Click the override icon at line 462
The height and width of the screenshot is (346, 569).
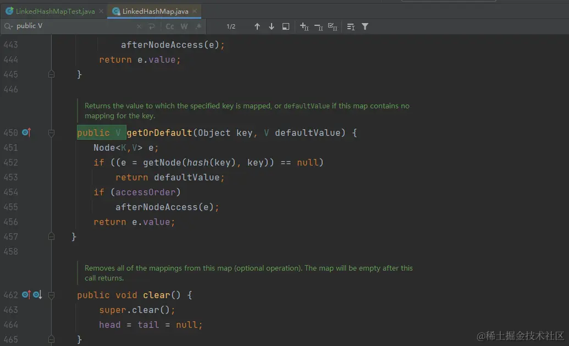[26, 295]
